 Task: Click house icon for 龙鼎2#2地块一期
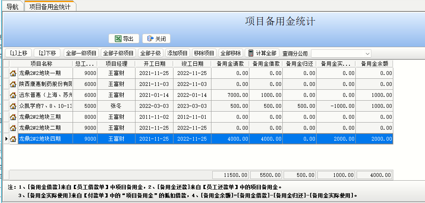click(x=13, y=73)
